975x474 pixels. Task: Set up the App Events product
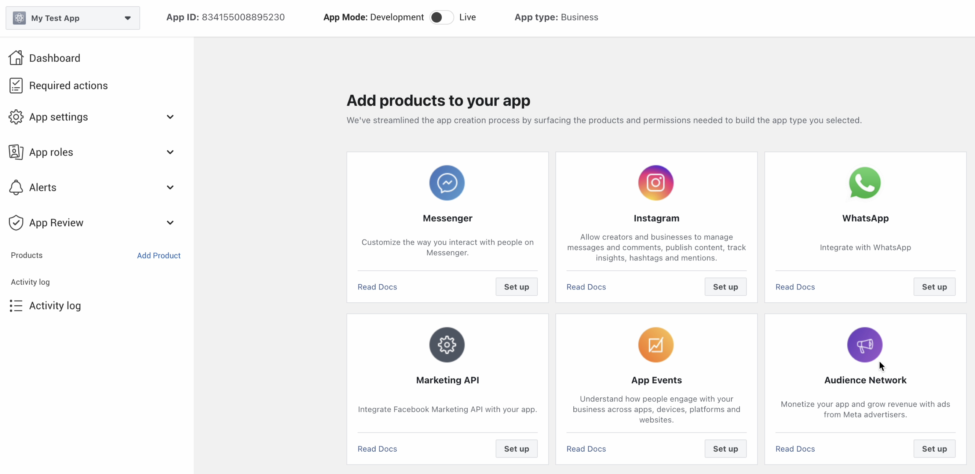726,449
